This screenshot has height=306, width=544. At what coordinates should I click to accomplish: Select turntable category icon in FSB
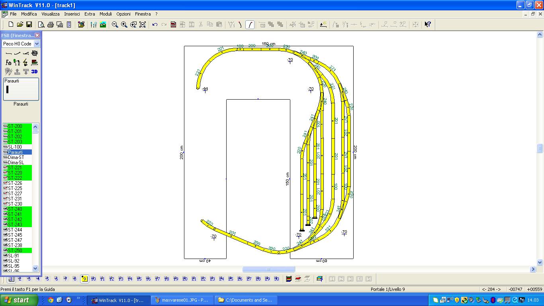coord(35,53)
